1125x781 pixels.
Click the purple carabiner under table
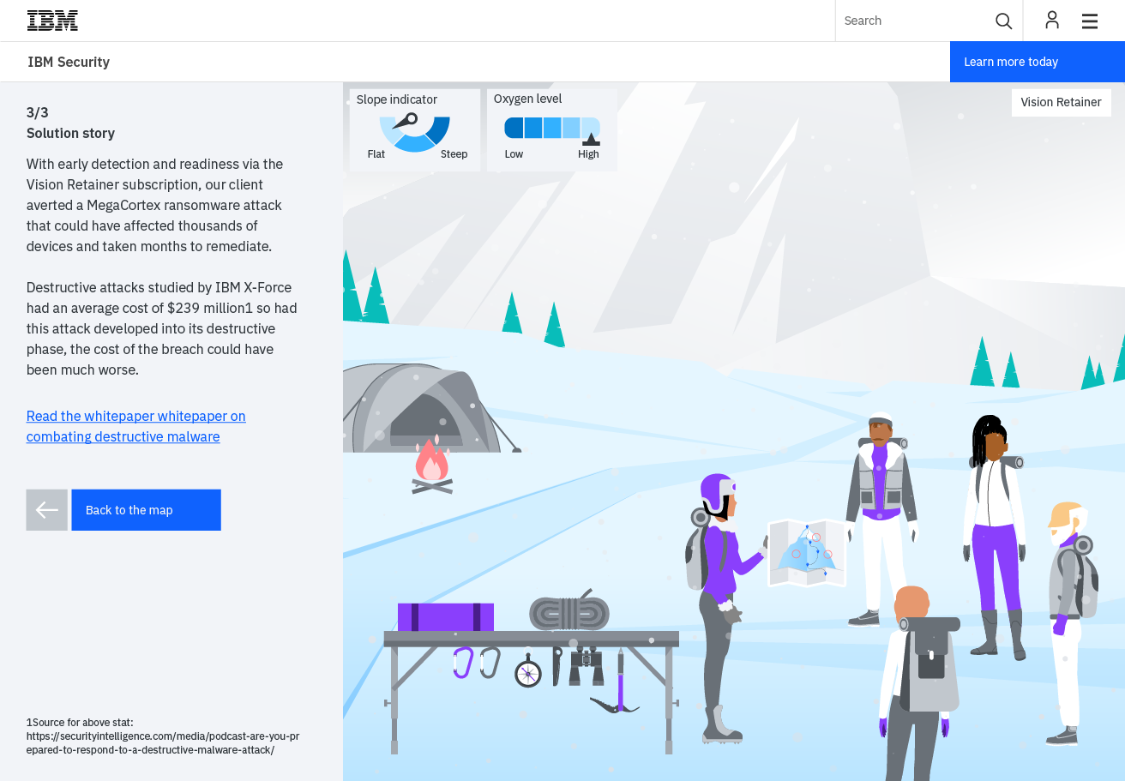(463, 662)
